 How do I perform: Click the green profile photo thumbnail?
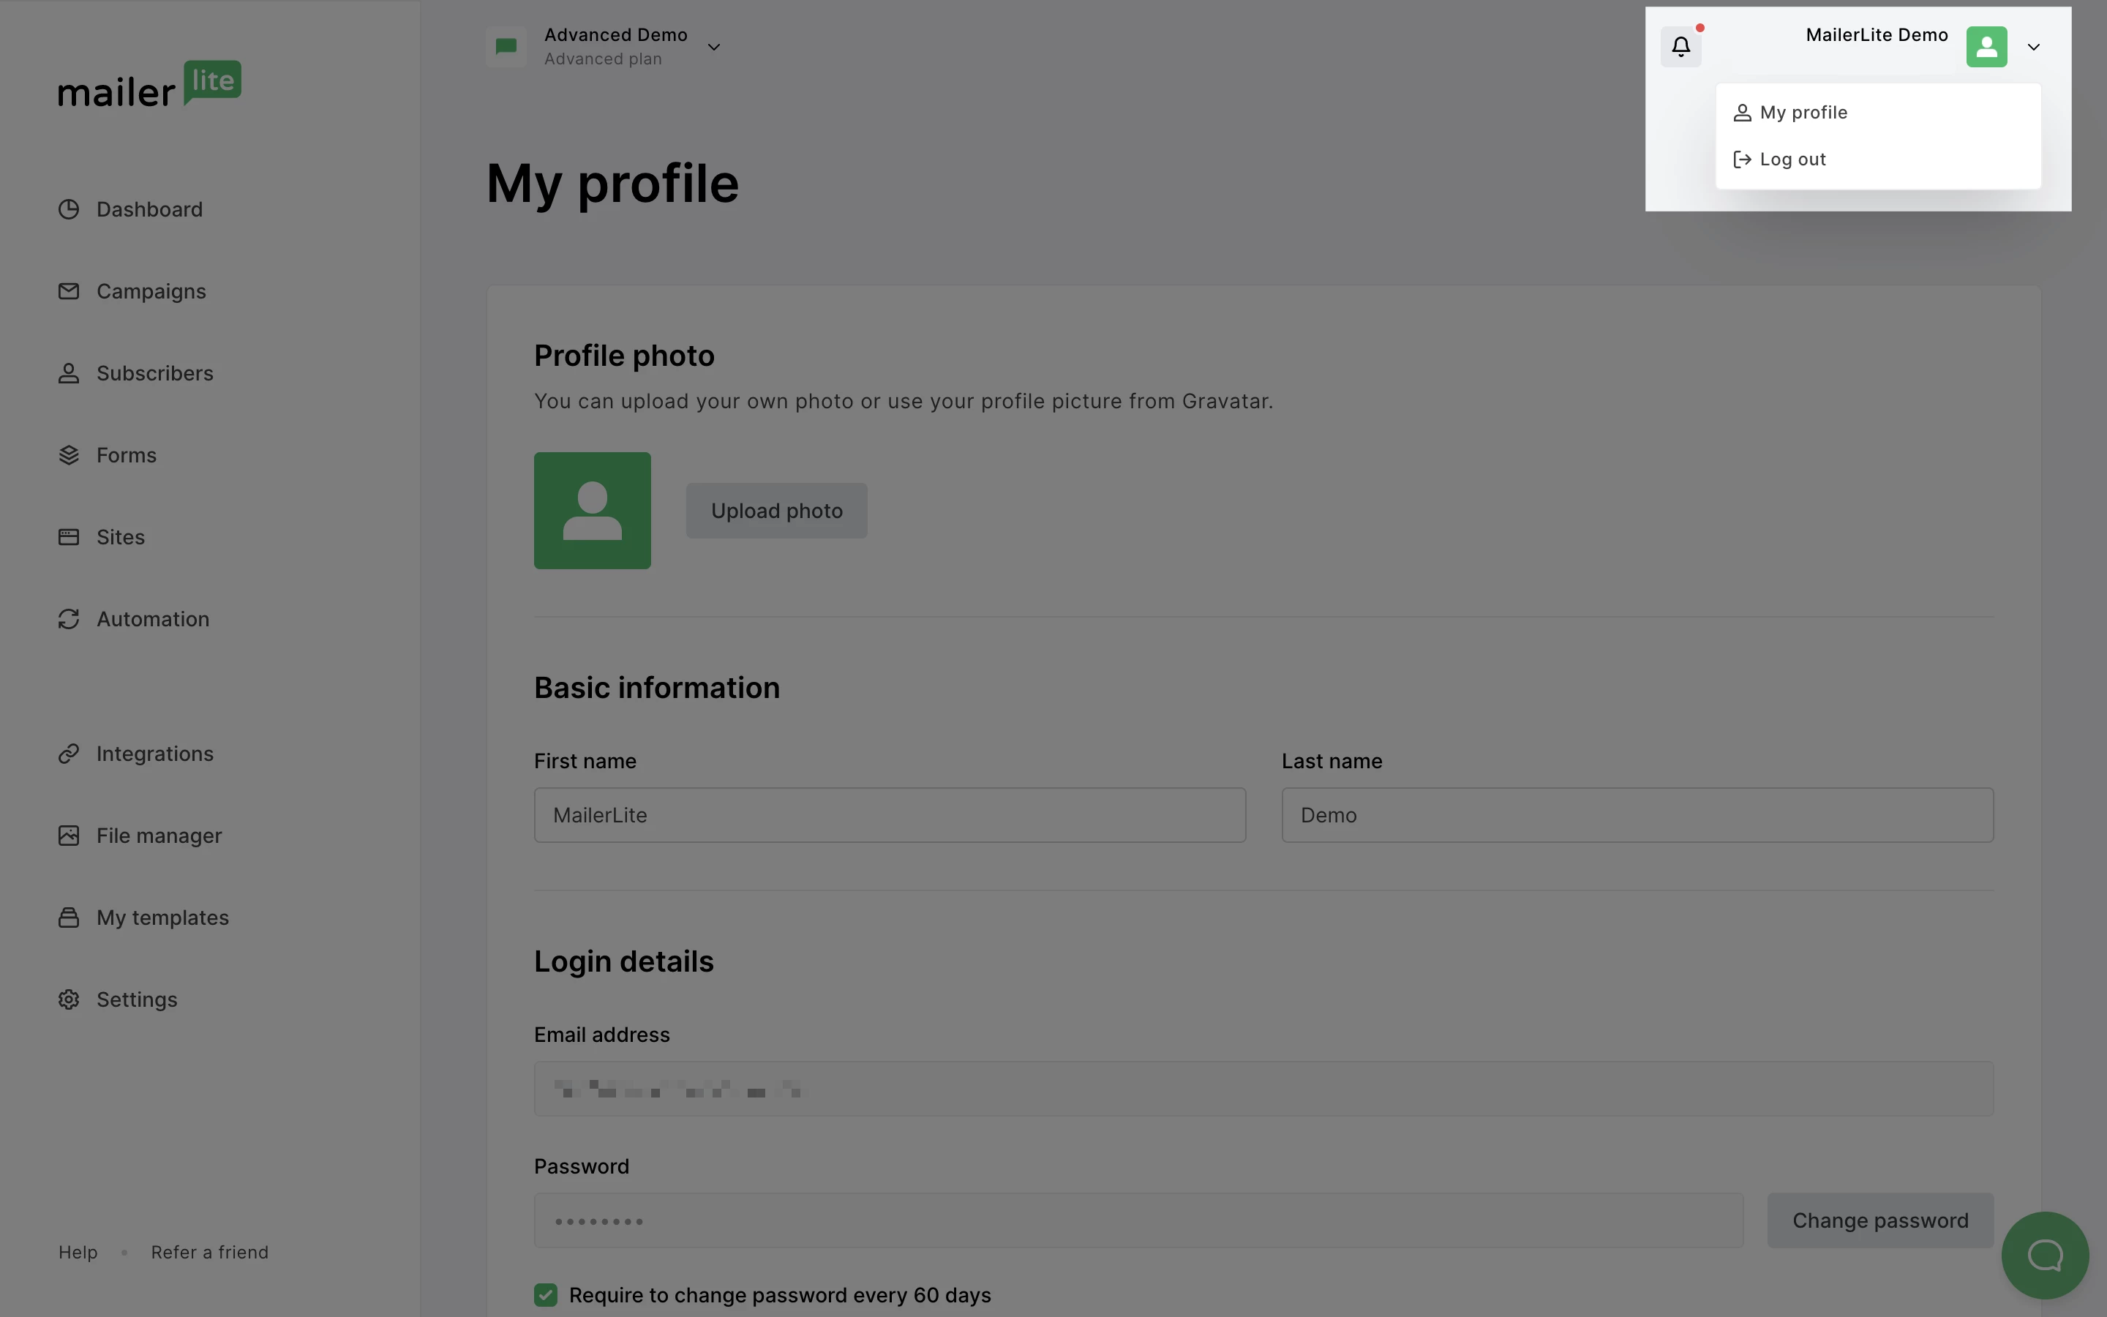592,511
